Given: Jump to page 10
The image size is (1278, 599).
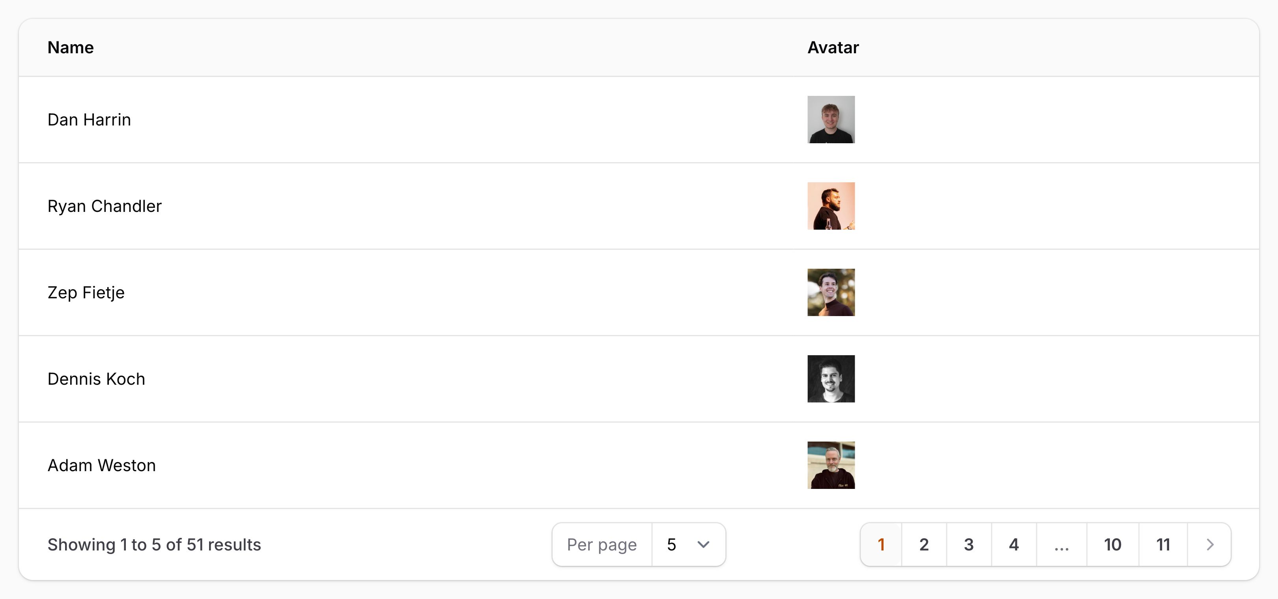Looking at the screenshot, I should tap(1112, 545).
